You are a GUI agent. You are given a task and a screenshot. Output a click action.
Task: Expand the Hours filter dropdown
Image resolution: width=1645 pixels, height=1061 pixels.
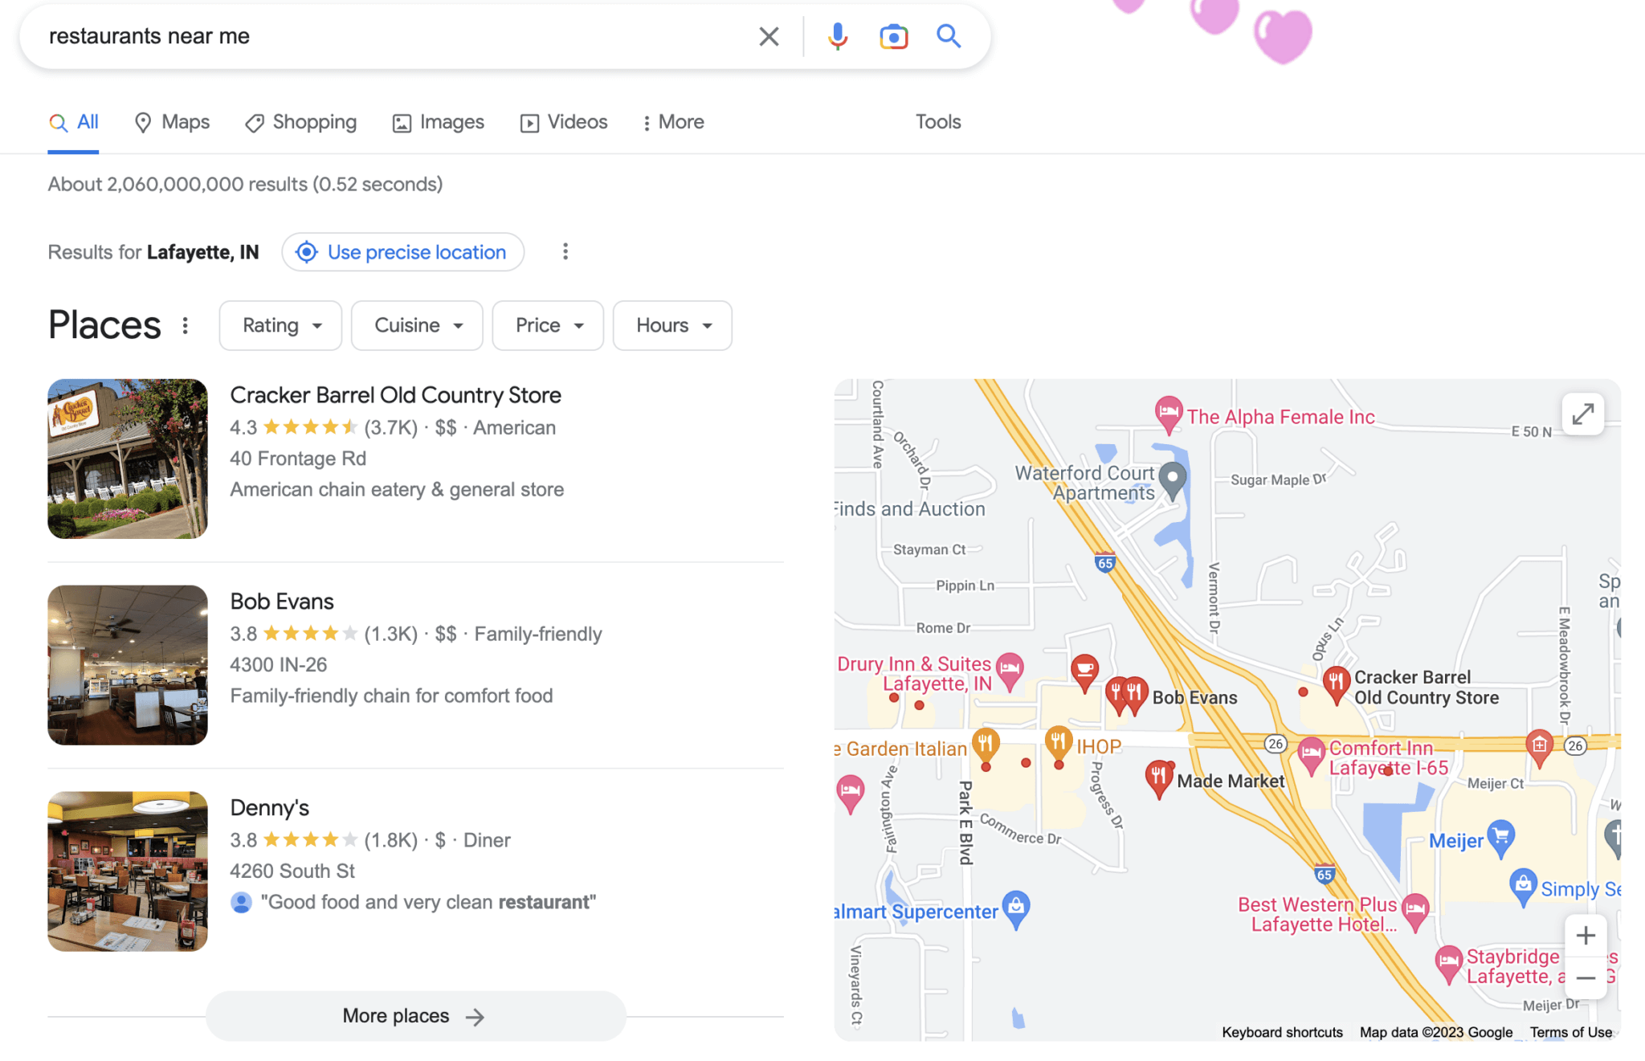click(674, 325)
